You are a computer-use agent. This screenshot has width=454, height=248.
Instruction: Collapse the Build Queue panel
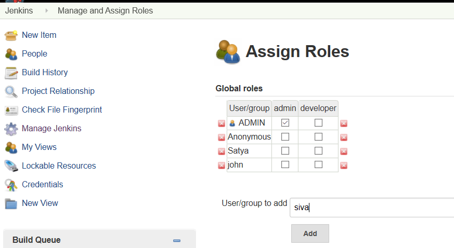[x=177, y=240]
